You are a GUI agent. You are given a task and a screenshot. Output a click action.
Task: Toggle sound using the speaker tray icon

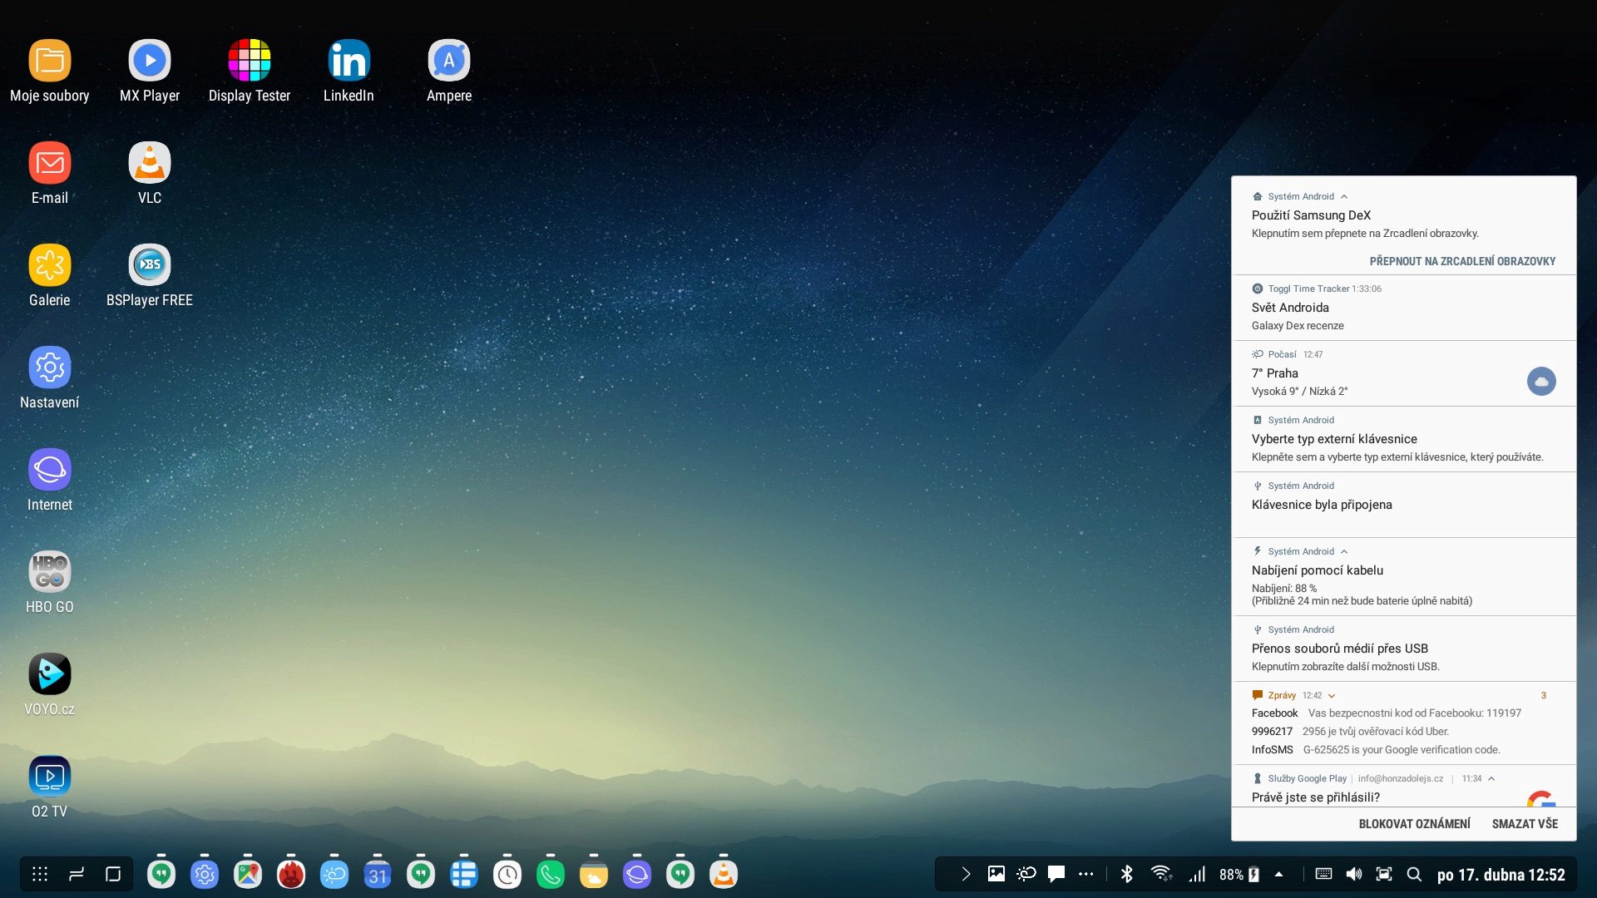point(1354,874)
